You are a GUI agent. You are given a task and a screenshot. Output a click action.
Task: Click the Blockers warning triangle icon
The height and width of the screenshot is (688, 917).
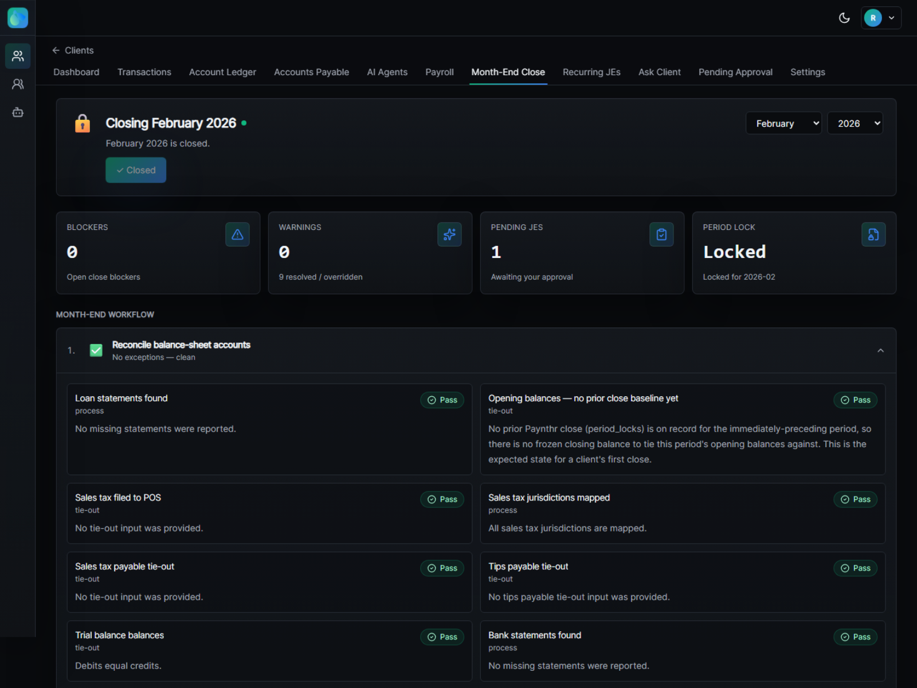(237, 234)
